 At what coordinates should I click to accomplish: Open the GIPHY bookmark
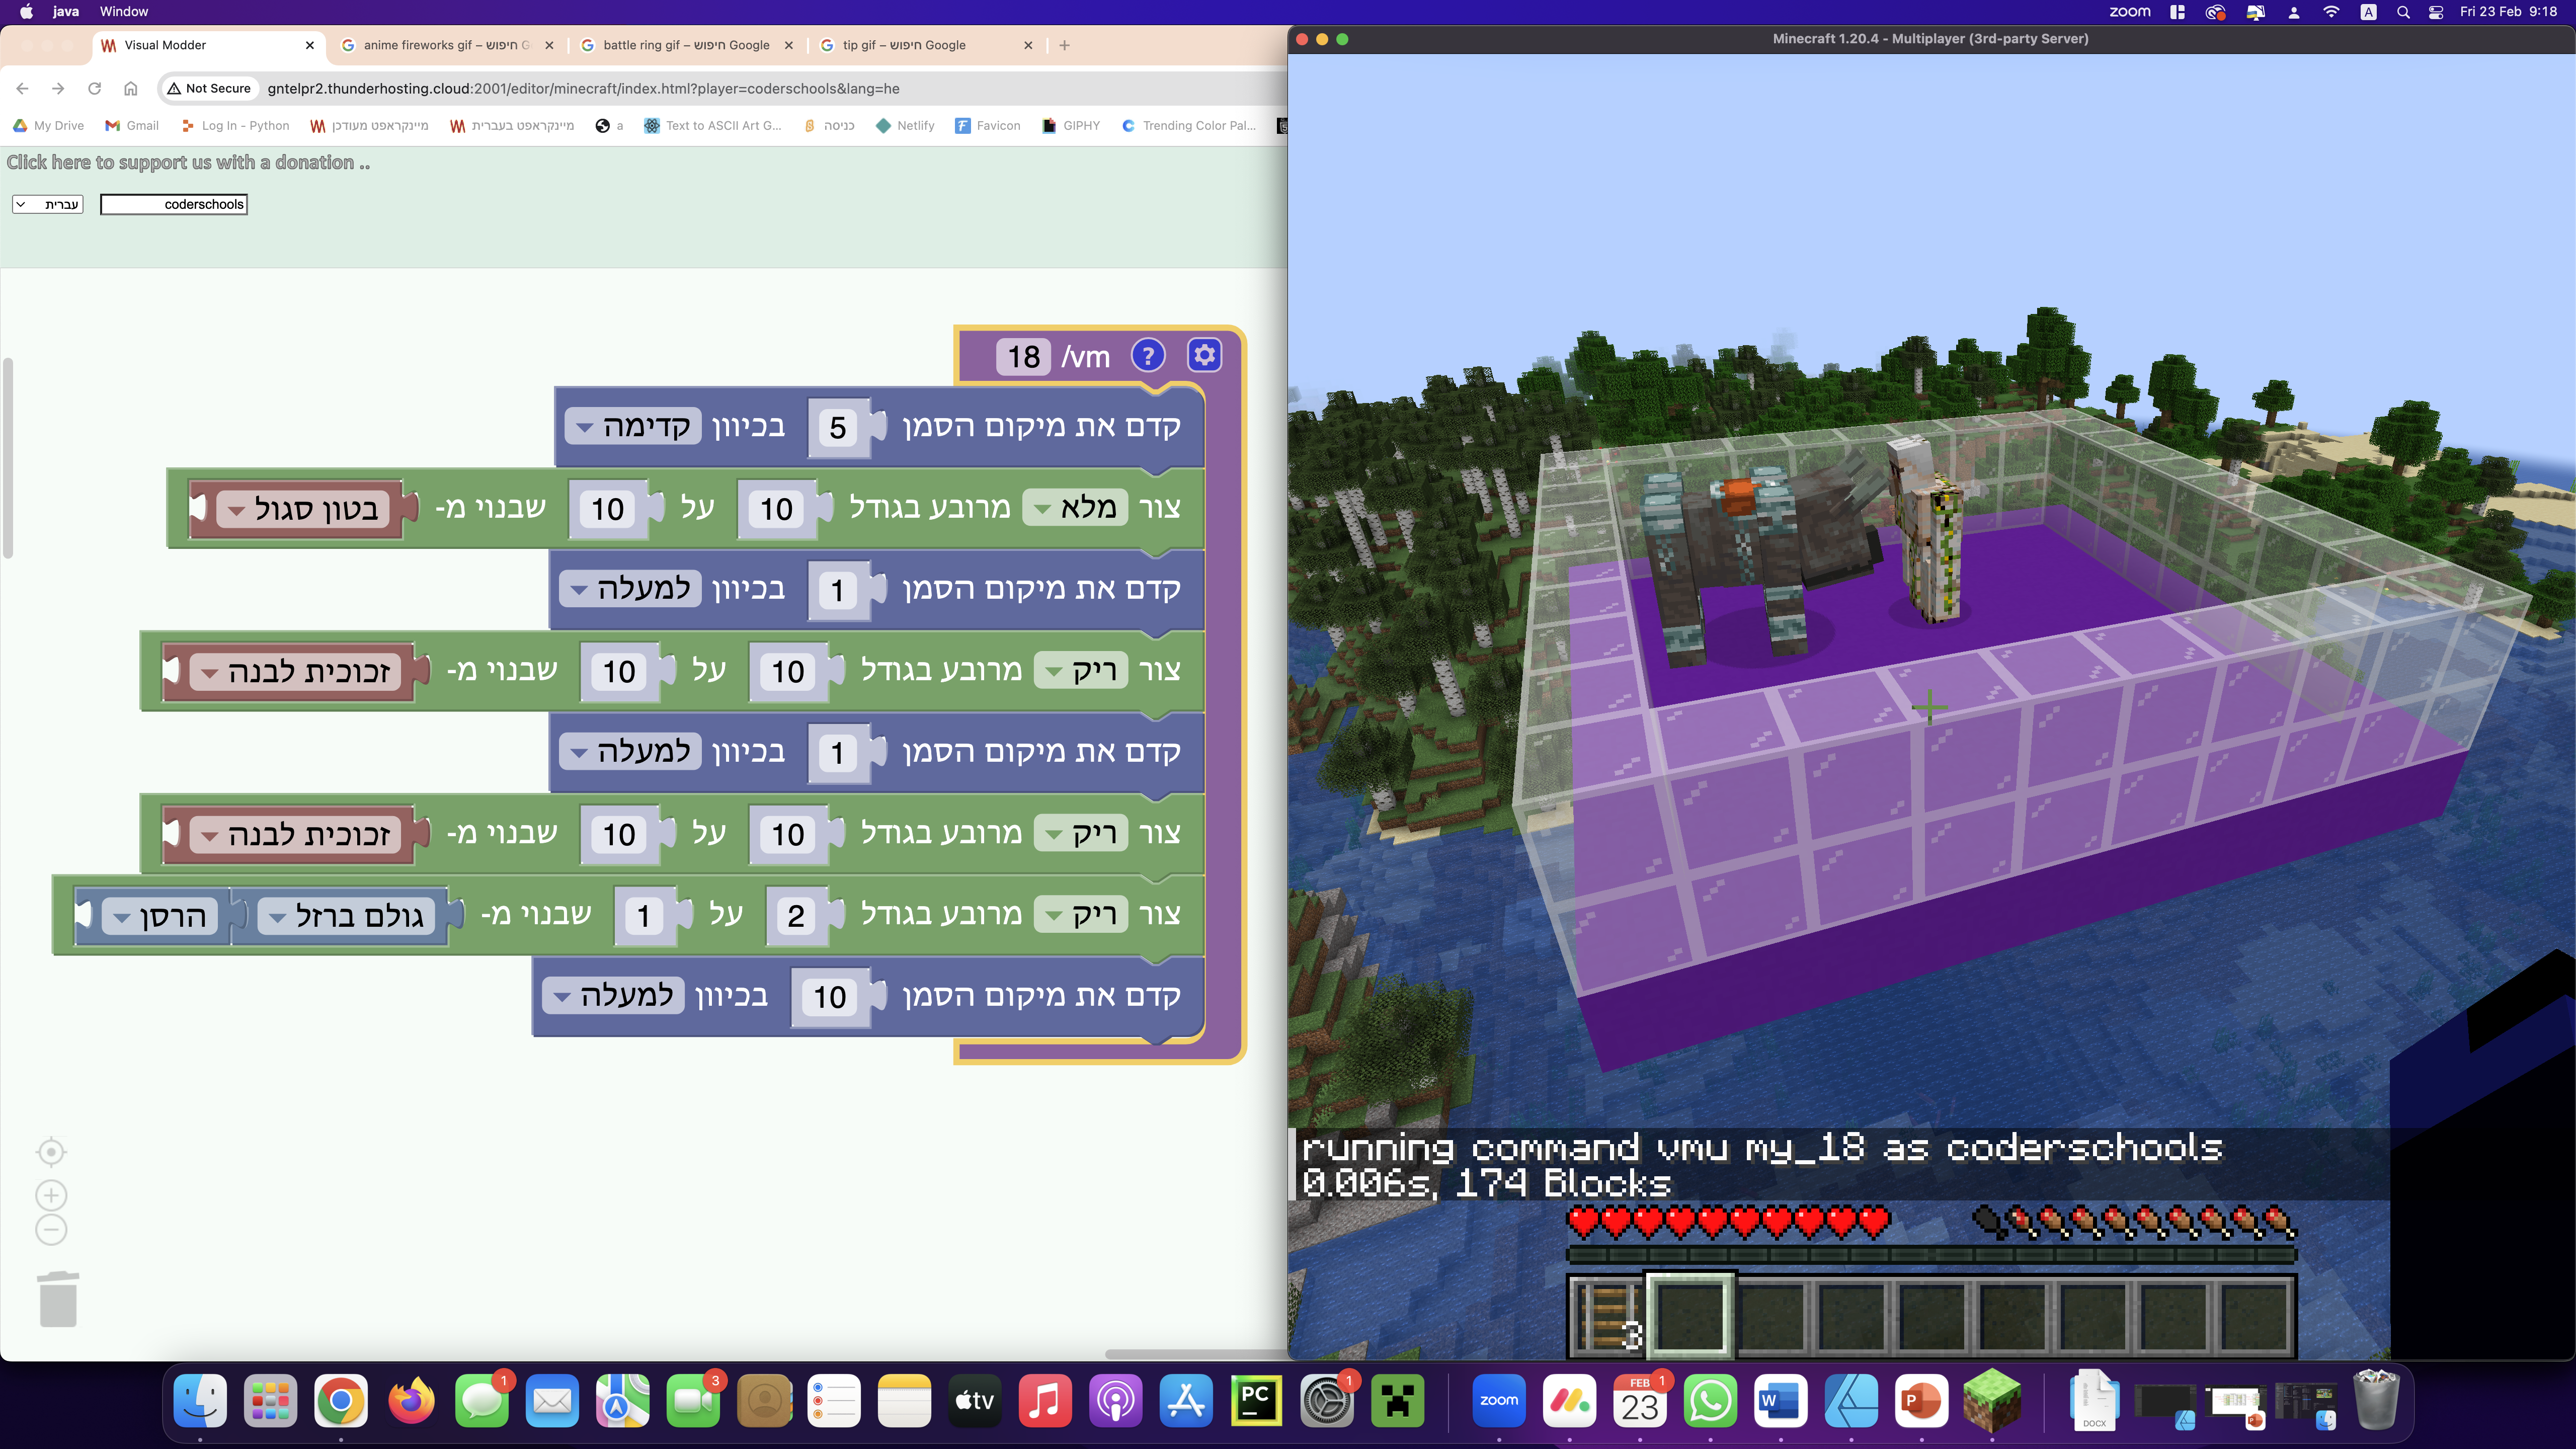coord(1071,126)
